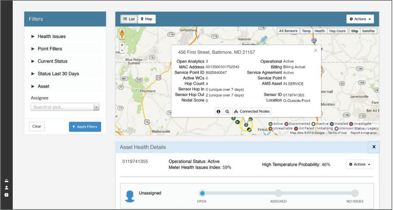Open the user profile icon in sidebar
This screenshot has width=393, height=210.
(7, 188)
